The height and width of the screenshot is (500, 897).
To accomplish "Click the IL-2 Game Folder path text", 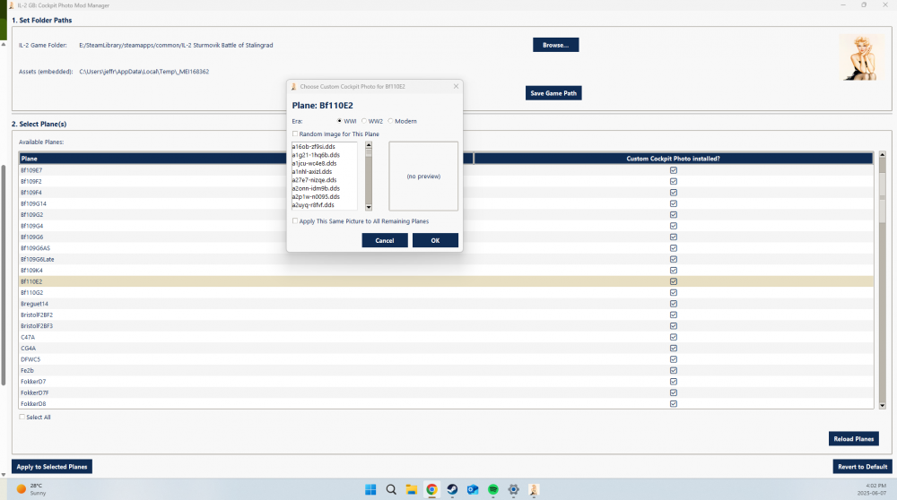I will [x=176, y=45].
